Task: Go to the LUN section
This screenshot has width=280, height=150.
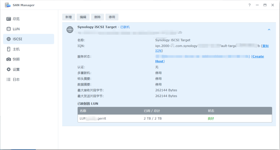Action: coord(28,29)
